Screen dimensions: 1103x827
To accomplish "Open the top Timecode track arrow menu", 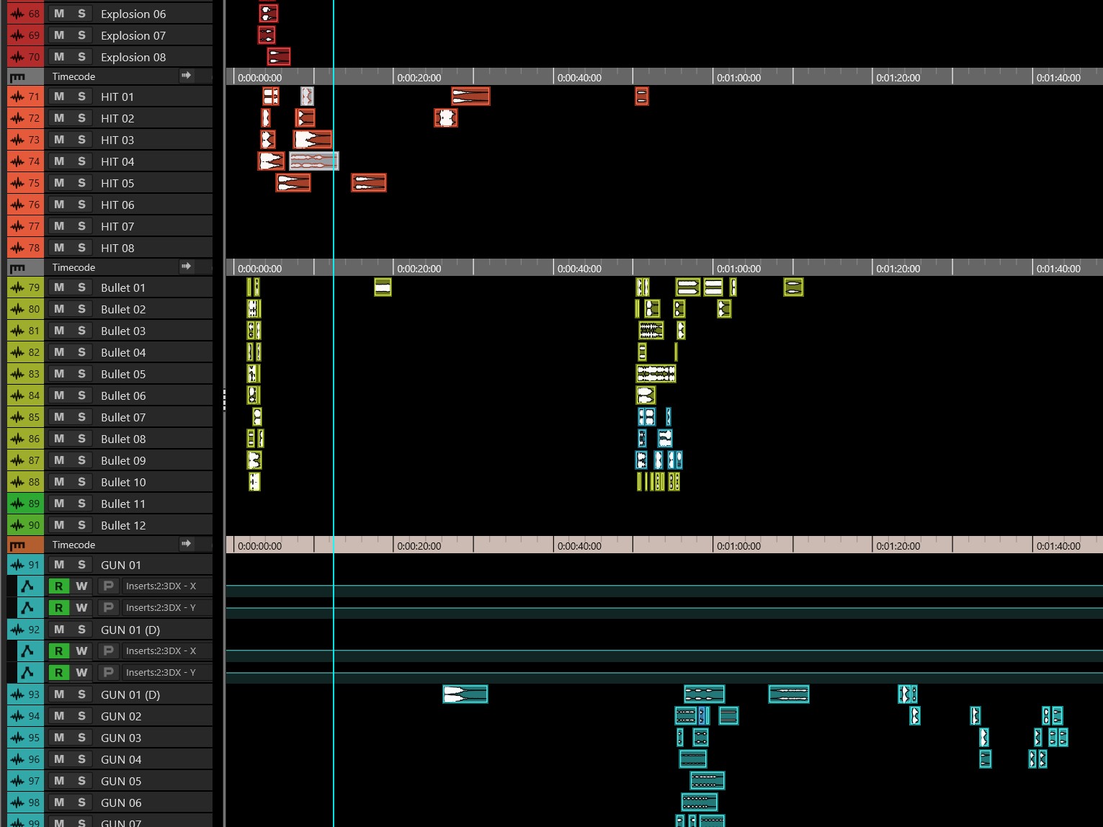I will (x=187, y=76).
